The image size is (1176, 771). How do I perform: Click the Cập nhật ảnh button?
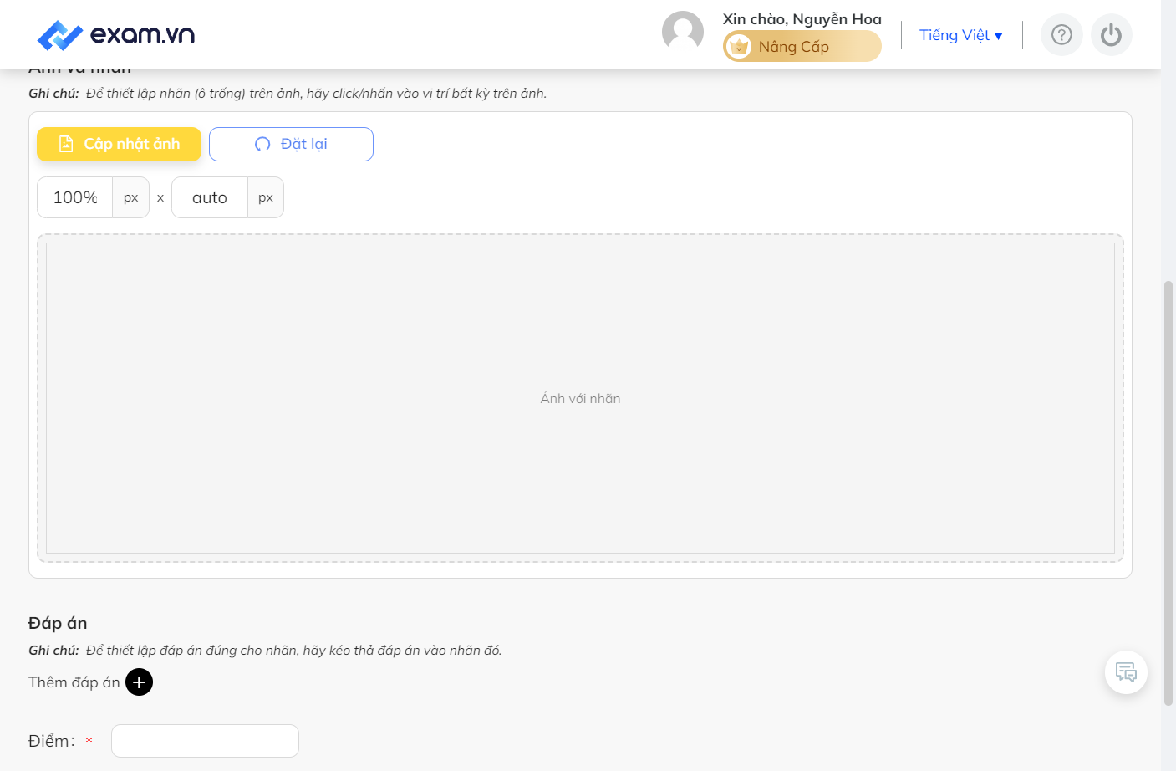point(120,144)
